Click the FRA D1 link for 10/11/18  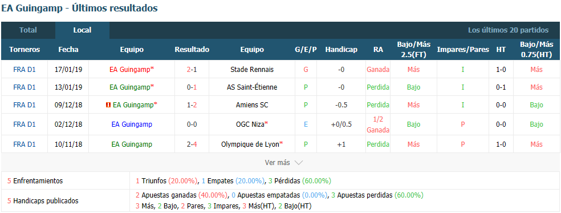click(x=25, y=144)
